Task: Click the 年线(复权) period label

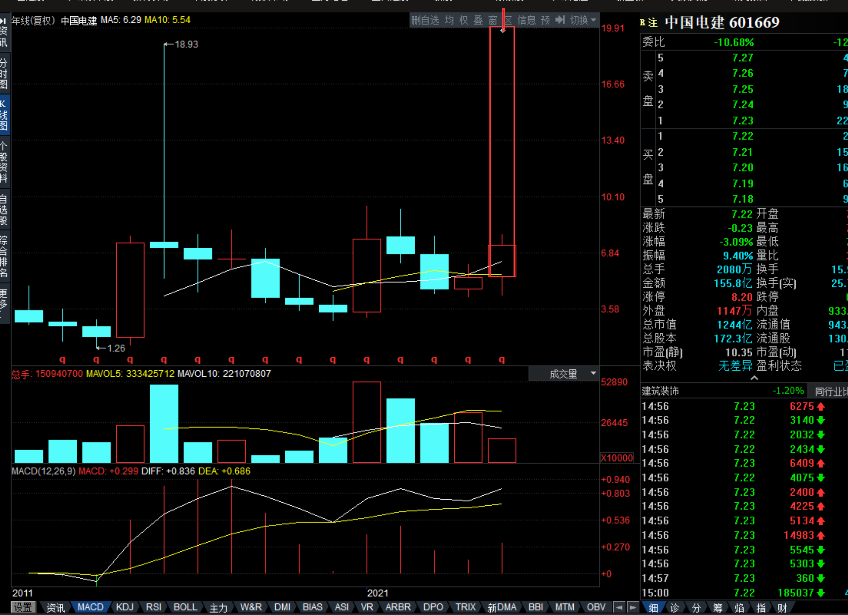Action: click(x=33, y=20)
